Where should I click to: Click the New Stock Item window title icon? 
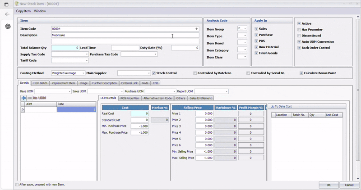coord(17,4)
